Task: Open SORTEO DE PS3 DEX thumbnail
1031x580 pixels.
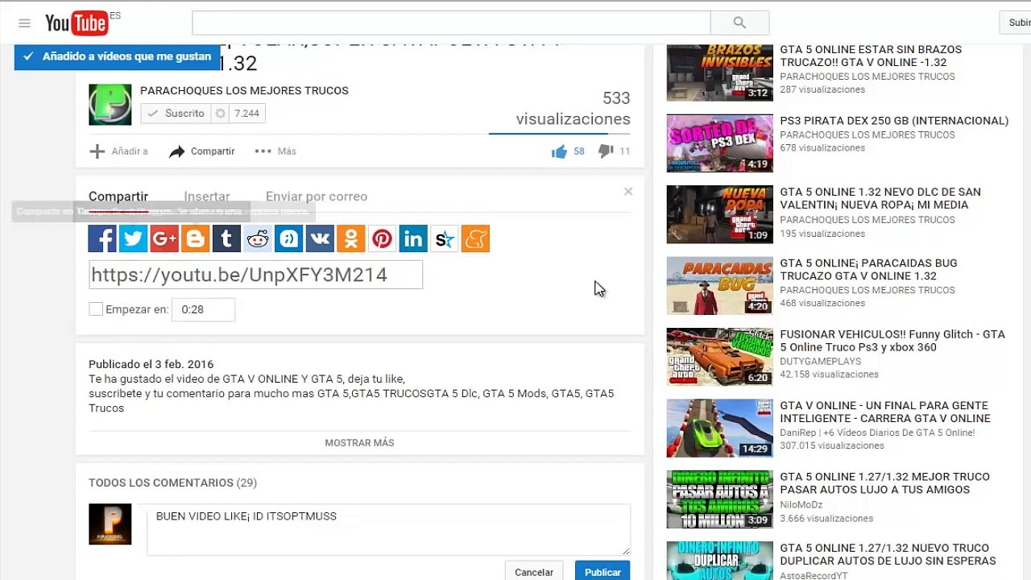Action: 719,143
